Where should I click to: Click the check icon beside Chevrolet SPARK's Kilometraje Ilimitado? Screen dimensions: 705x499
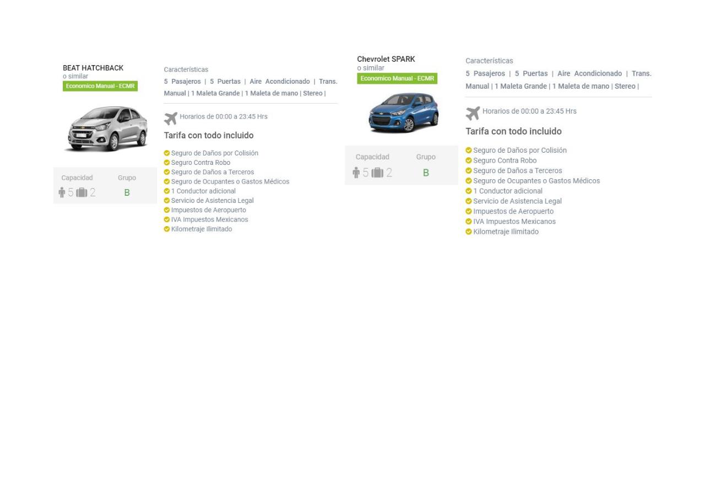[x=469, y=232]
